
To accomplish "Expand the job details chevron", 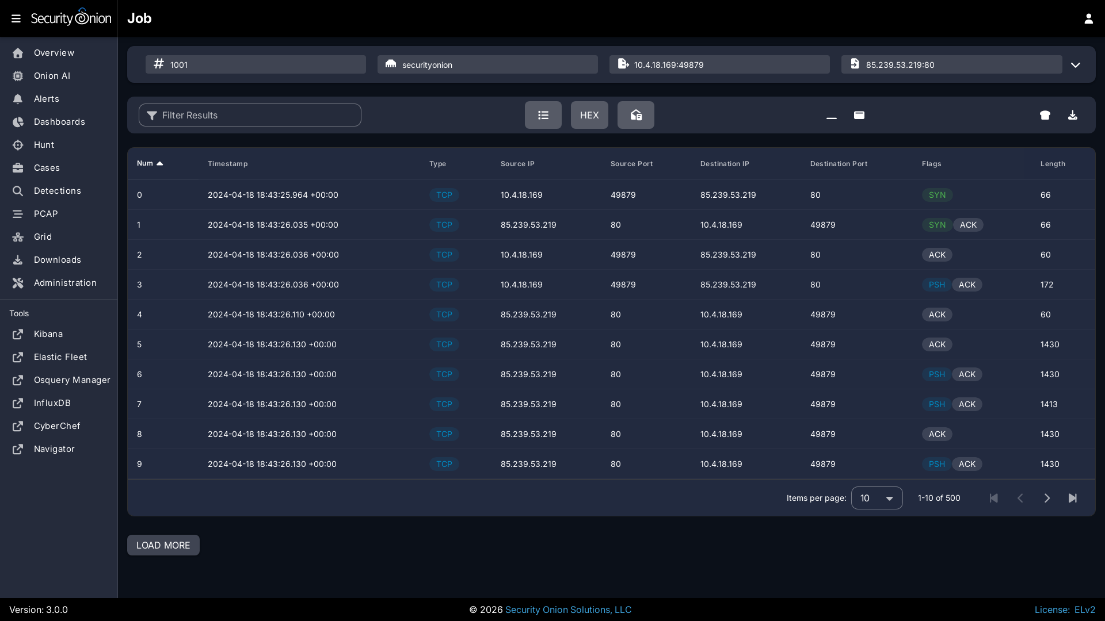I will click(1076, 65).
